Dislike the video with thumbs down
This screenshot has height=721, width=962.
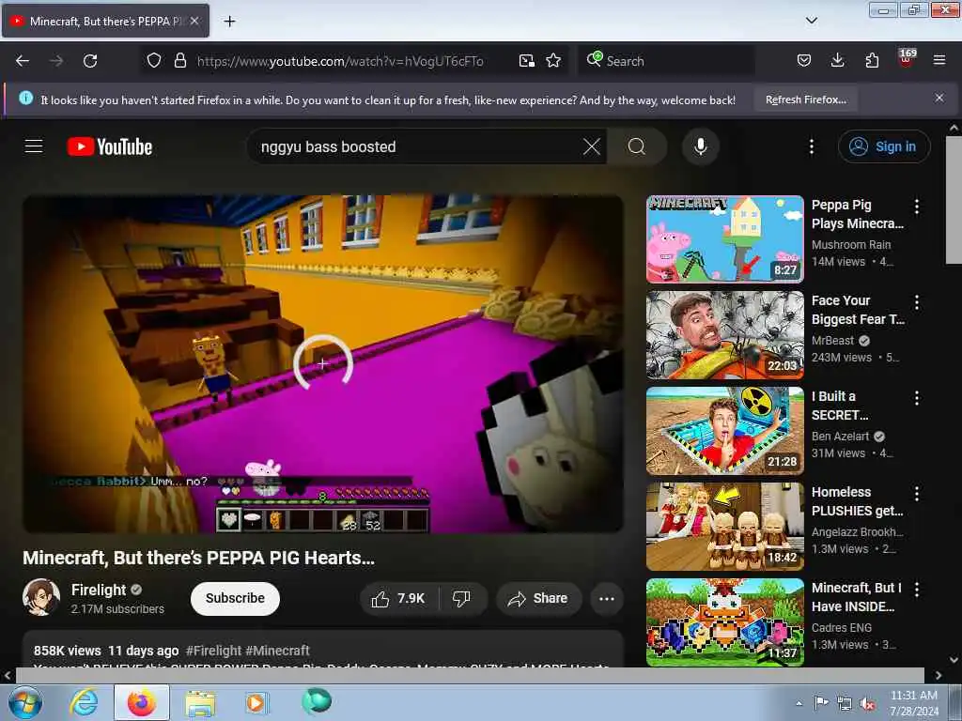pos(461,598)
